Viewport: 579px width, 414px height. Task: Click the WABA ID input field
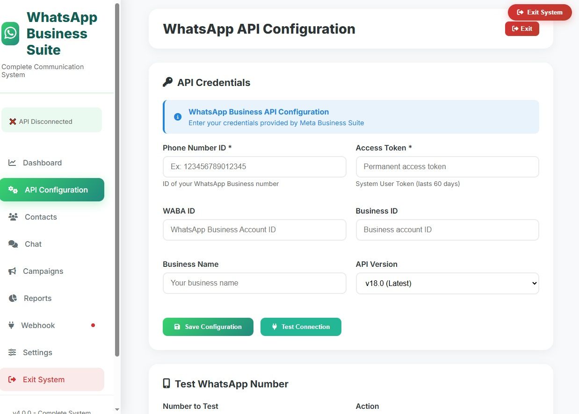tap(254, 230)
